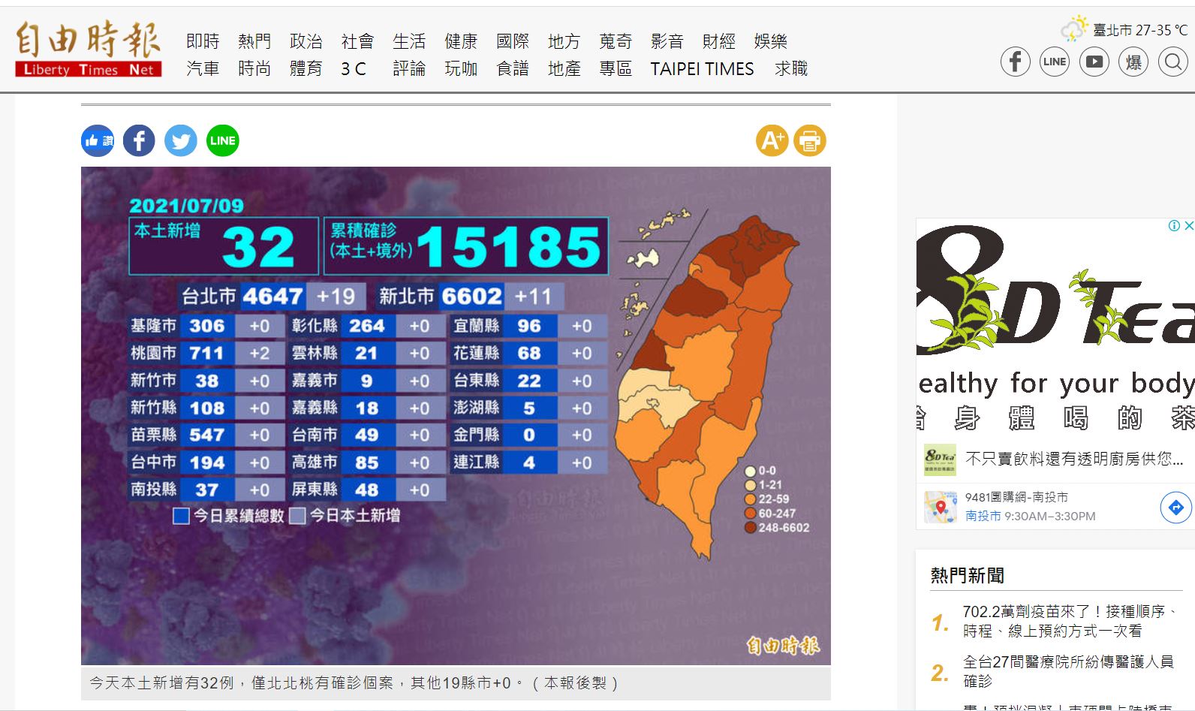Image resolution: width=1195 pixels, height=711 pixels.
Task: Open the 熱門 menu
Action: point(254,41)
